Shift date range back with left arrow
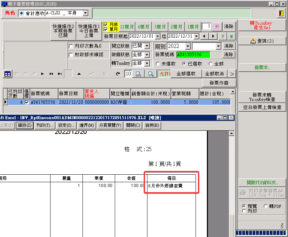The image size is (288, 237). pyautogui.click(x=204, y=36)
